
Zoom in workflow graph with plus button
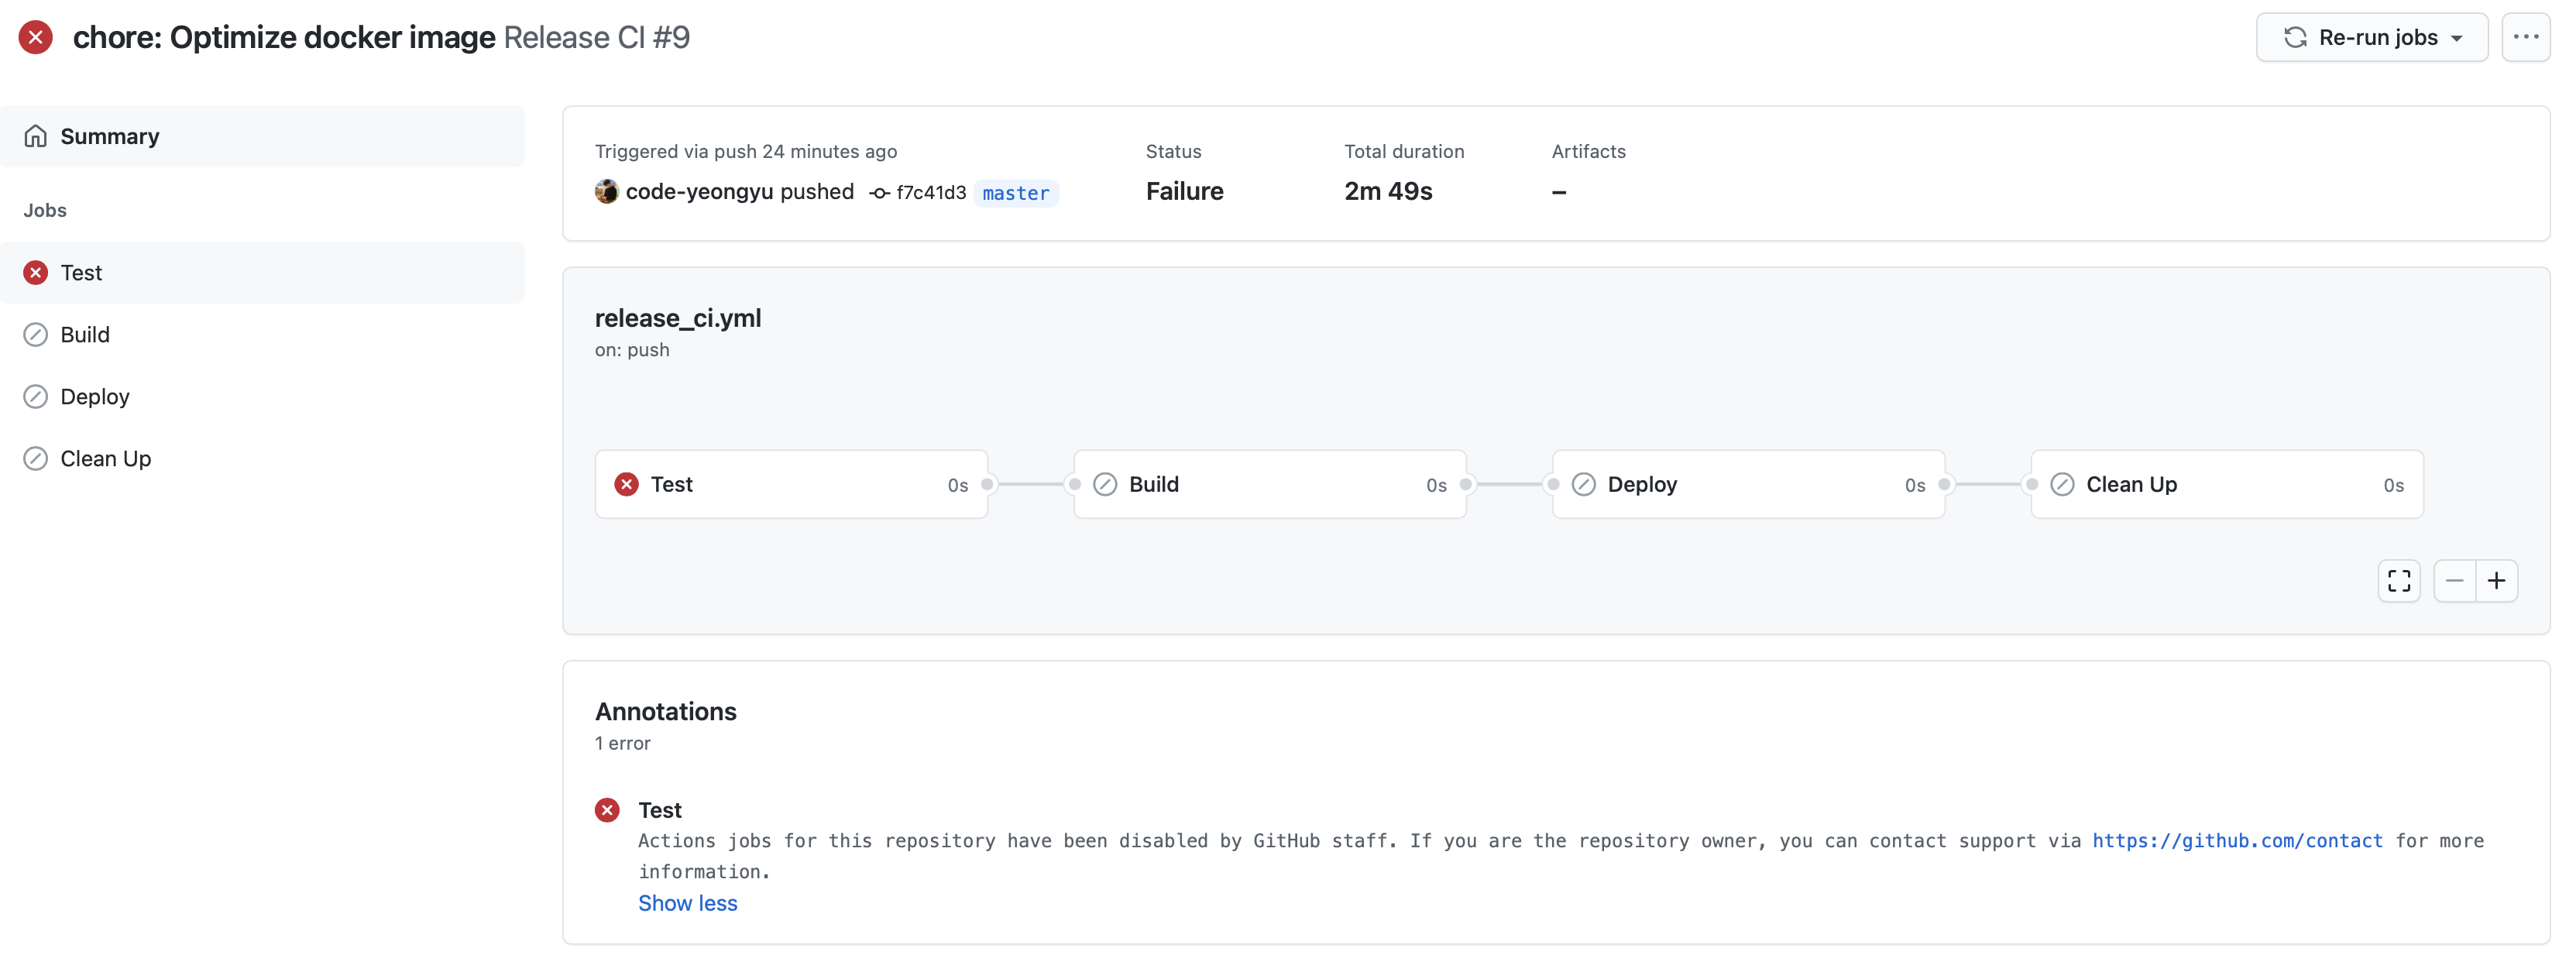(x=2496, y=581)
